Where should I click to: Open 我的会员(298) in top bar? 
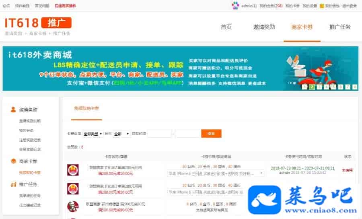click(271, 6)
